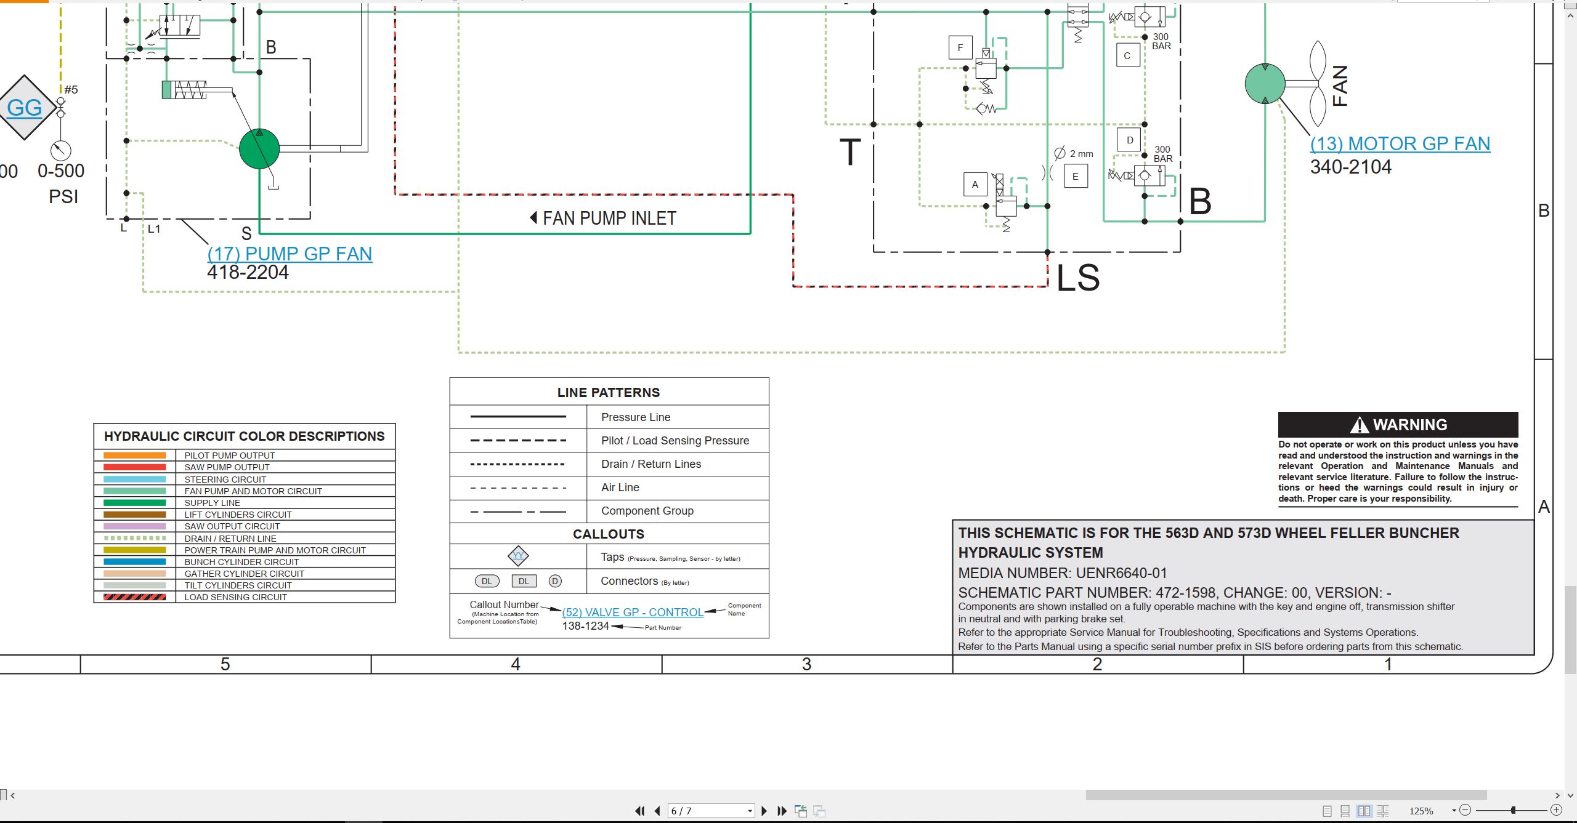Click the FAN PUMP INLET label
1577x823 pixels.
click(609, 218)
